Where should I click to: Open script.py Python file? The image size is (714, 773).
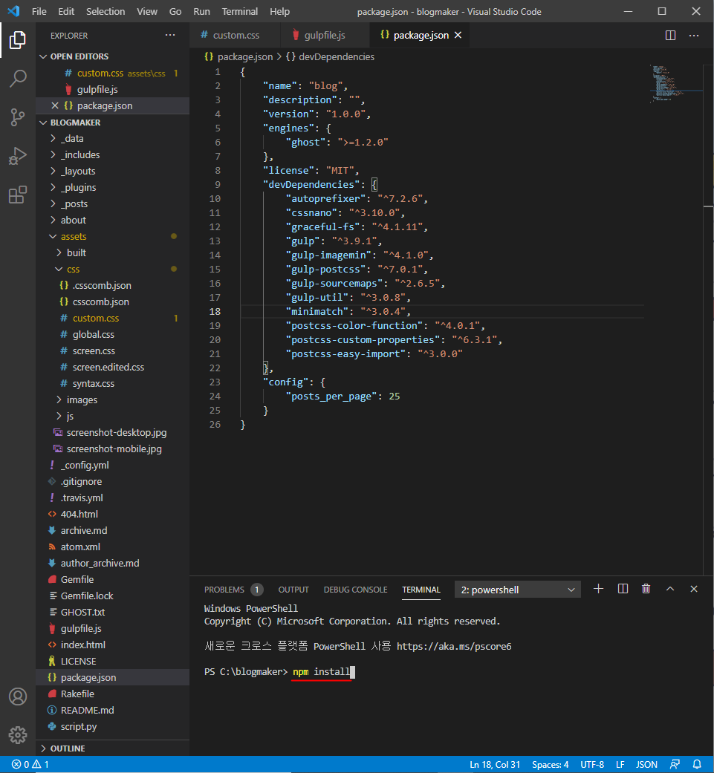79,726
